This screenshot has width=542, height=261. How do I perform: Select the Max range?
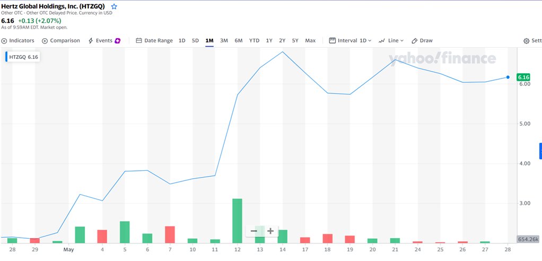[x=310, y=40]
